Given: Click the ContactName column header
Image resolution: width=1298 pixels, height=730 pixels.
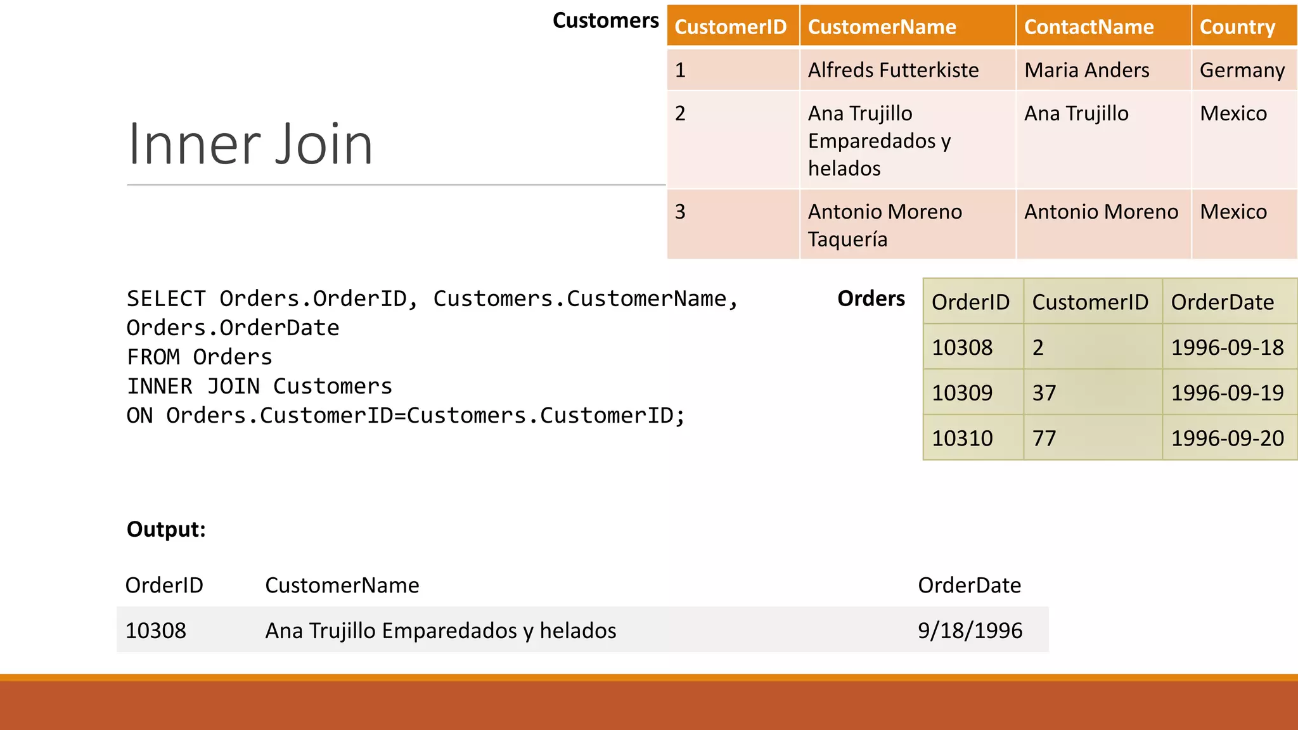Looking at the screenshot, I should pos(1088,27).
